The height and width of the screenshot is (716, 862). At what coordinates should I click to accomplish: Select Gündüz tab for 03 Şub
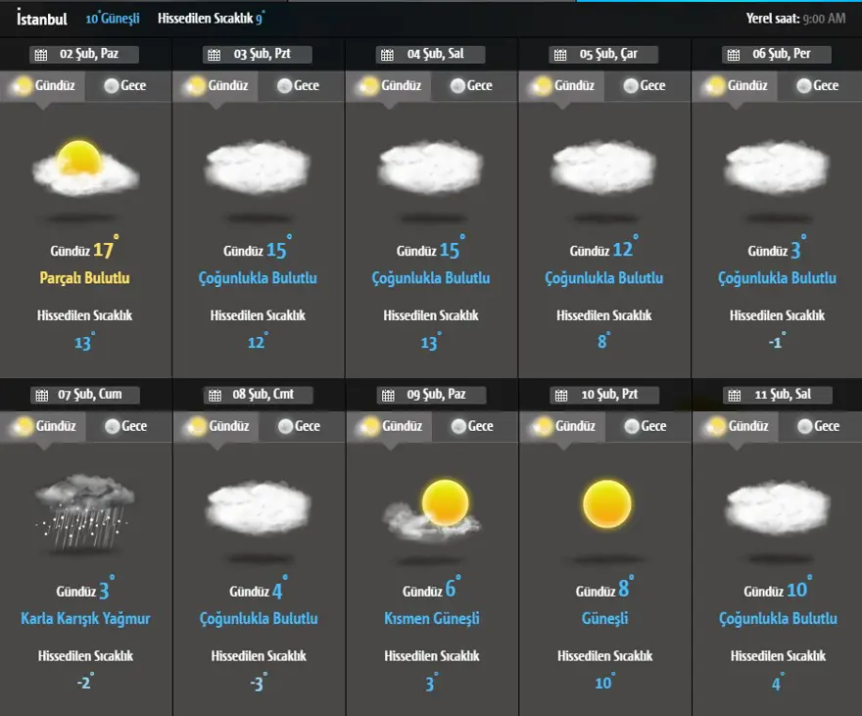[217, 86]
